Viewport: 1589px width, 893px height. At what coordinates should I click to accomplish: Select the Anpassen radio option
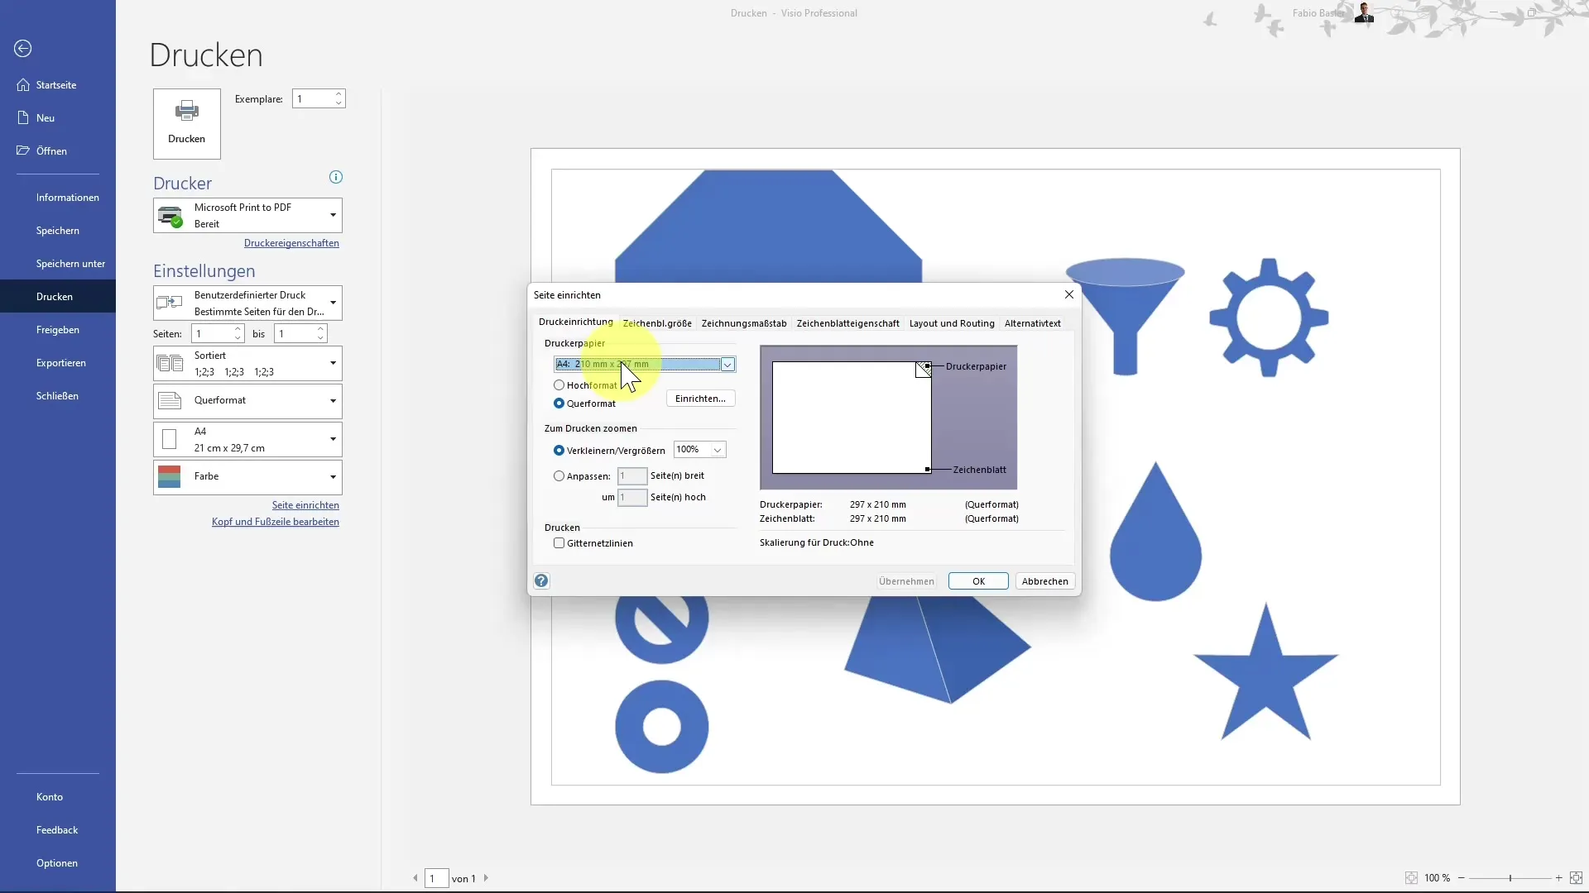[x=559, y=476]
